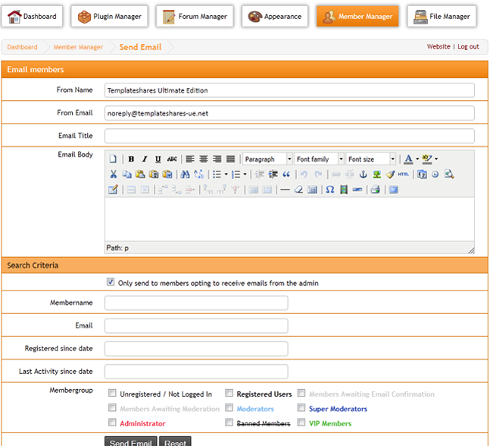Viewport: 490px width, 446px height.
Task: Click the Send Email button
Action: point(130,442)
